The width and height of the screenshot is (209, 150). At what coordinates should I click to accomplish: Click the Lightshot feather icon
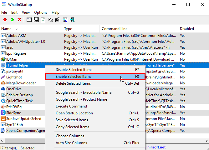point(3,77)
